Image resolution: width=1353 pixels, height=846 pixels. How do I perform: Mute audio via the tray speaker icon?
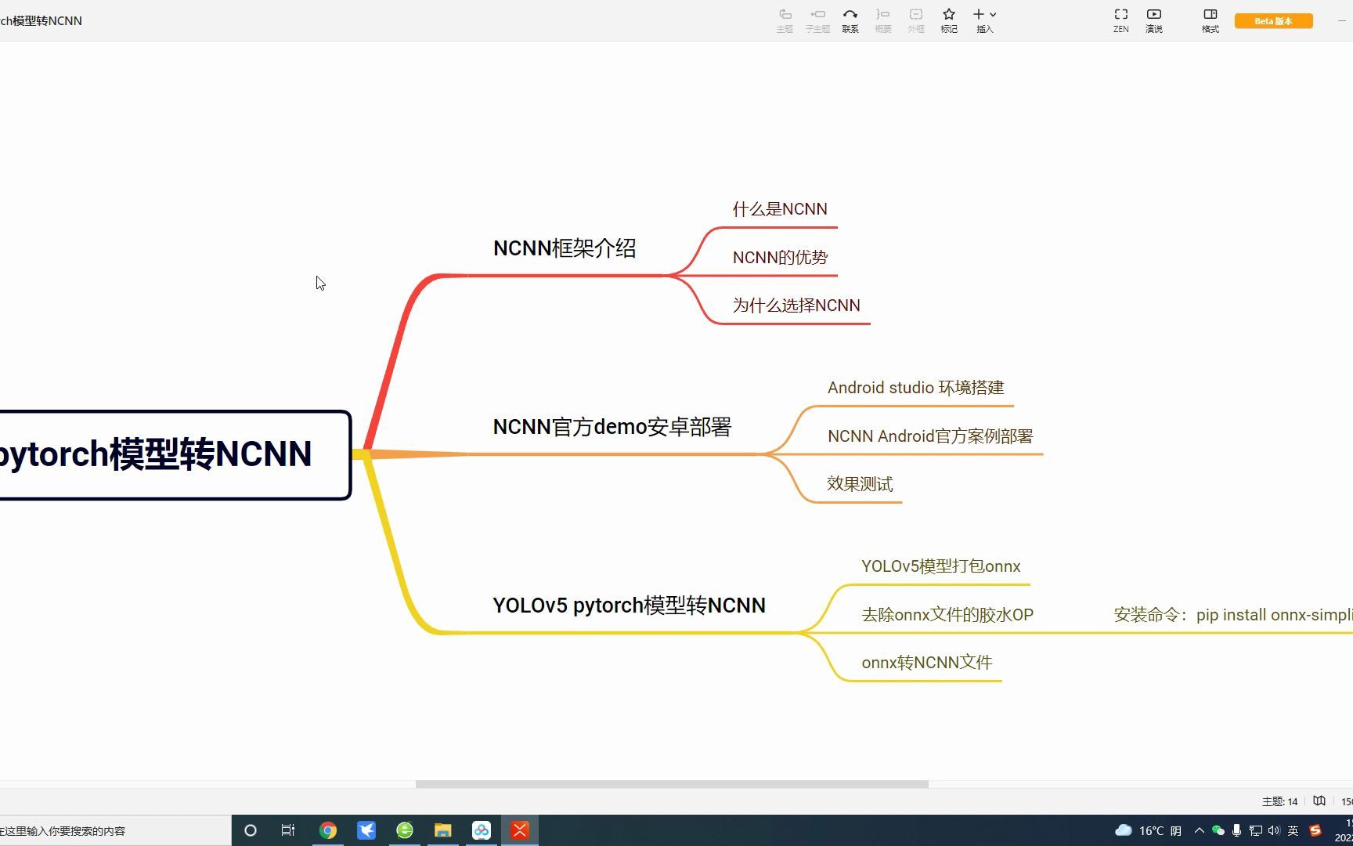coord(1275,830)
